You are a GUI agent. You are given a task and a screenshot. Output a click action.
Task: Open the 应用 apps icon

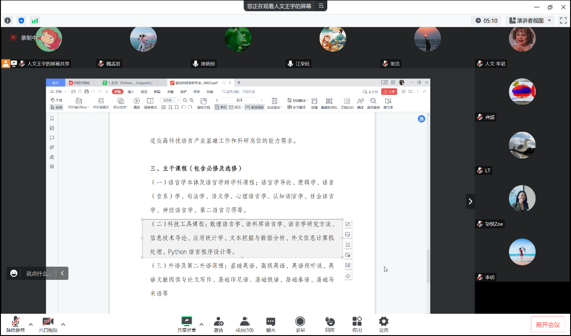pyautogui.click(x=357, y=324)
